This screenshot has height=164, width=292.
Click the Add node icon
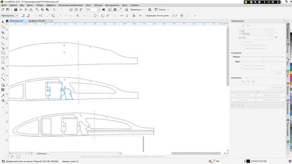pyautogui.click(x=23, y=15)
